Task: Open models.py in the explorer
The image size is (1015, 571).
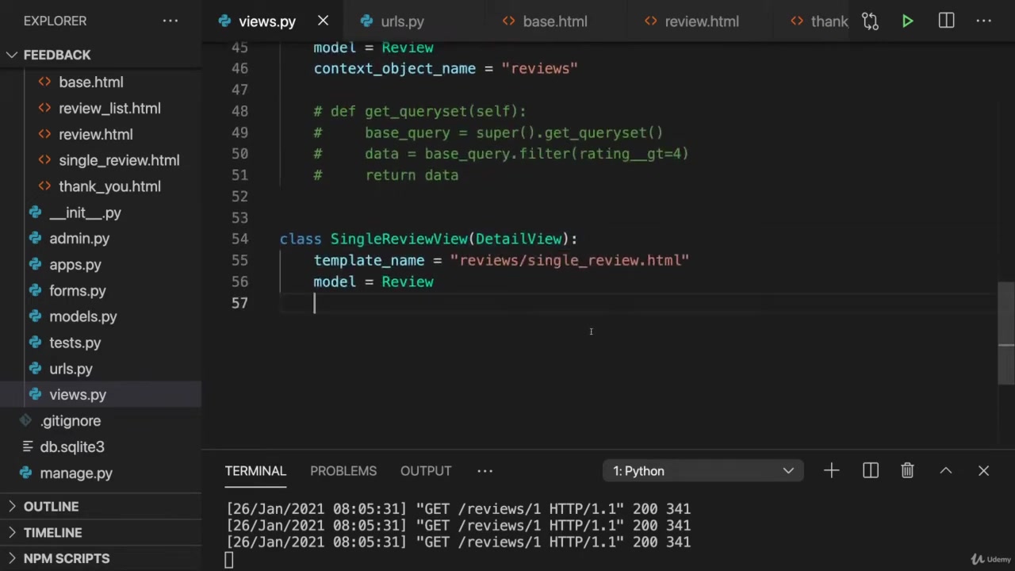Action: pos(82,316)
